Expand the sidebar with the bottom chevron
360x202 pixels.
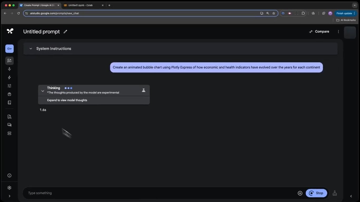point(9,196)
